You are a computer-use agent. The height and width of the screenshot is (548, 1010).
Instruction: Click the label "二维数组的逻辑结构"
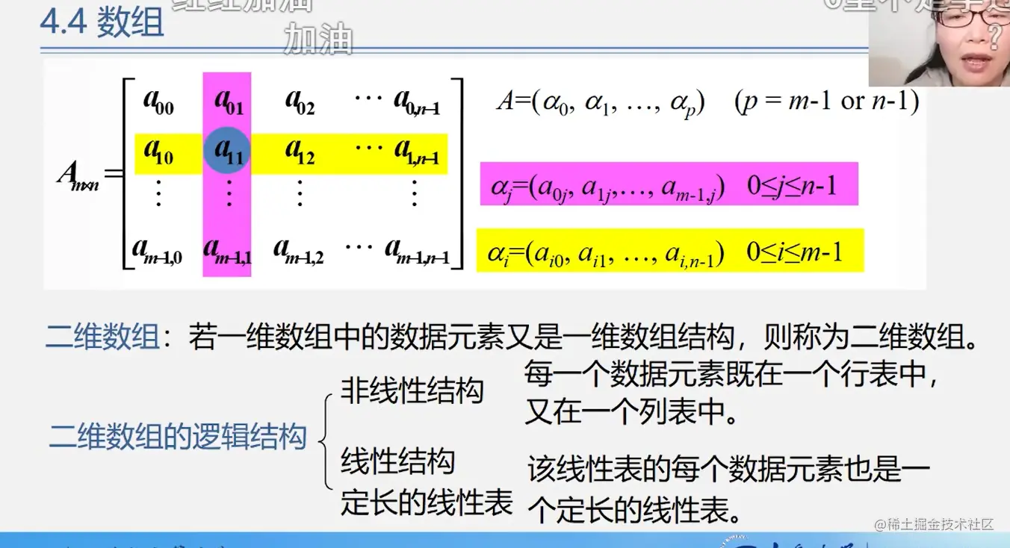click(178, 436)
